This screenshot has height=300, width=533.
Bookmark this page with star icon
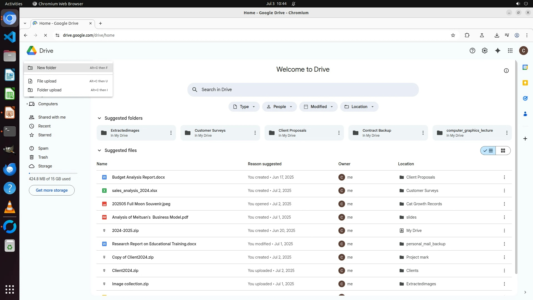pos(453,35)
